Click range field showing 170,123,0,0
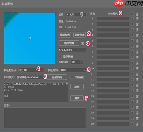This screenshot has height=132, width=143. (72, 50)
